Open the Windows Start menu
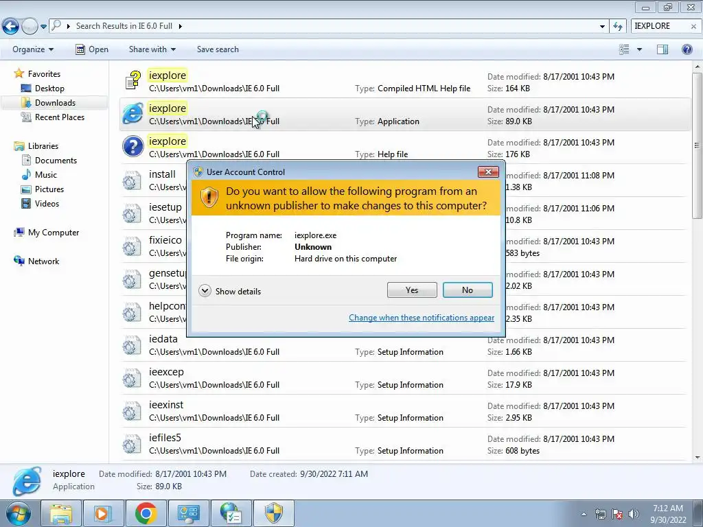Viewport: 703px width, 527px height. tap(19, 513)
